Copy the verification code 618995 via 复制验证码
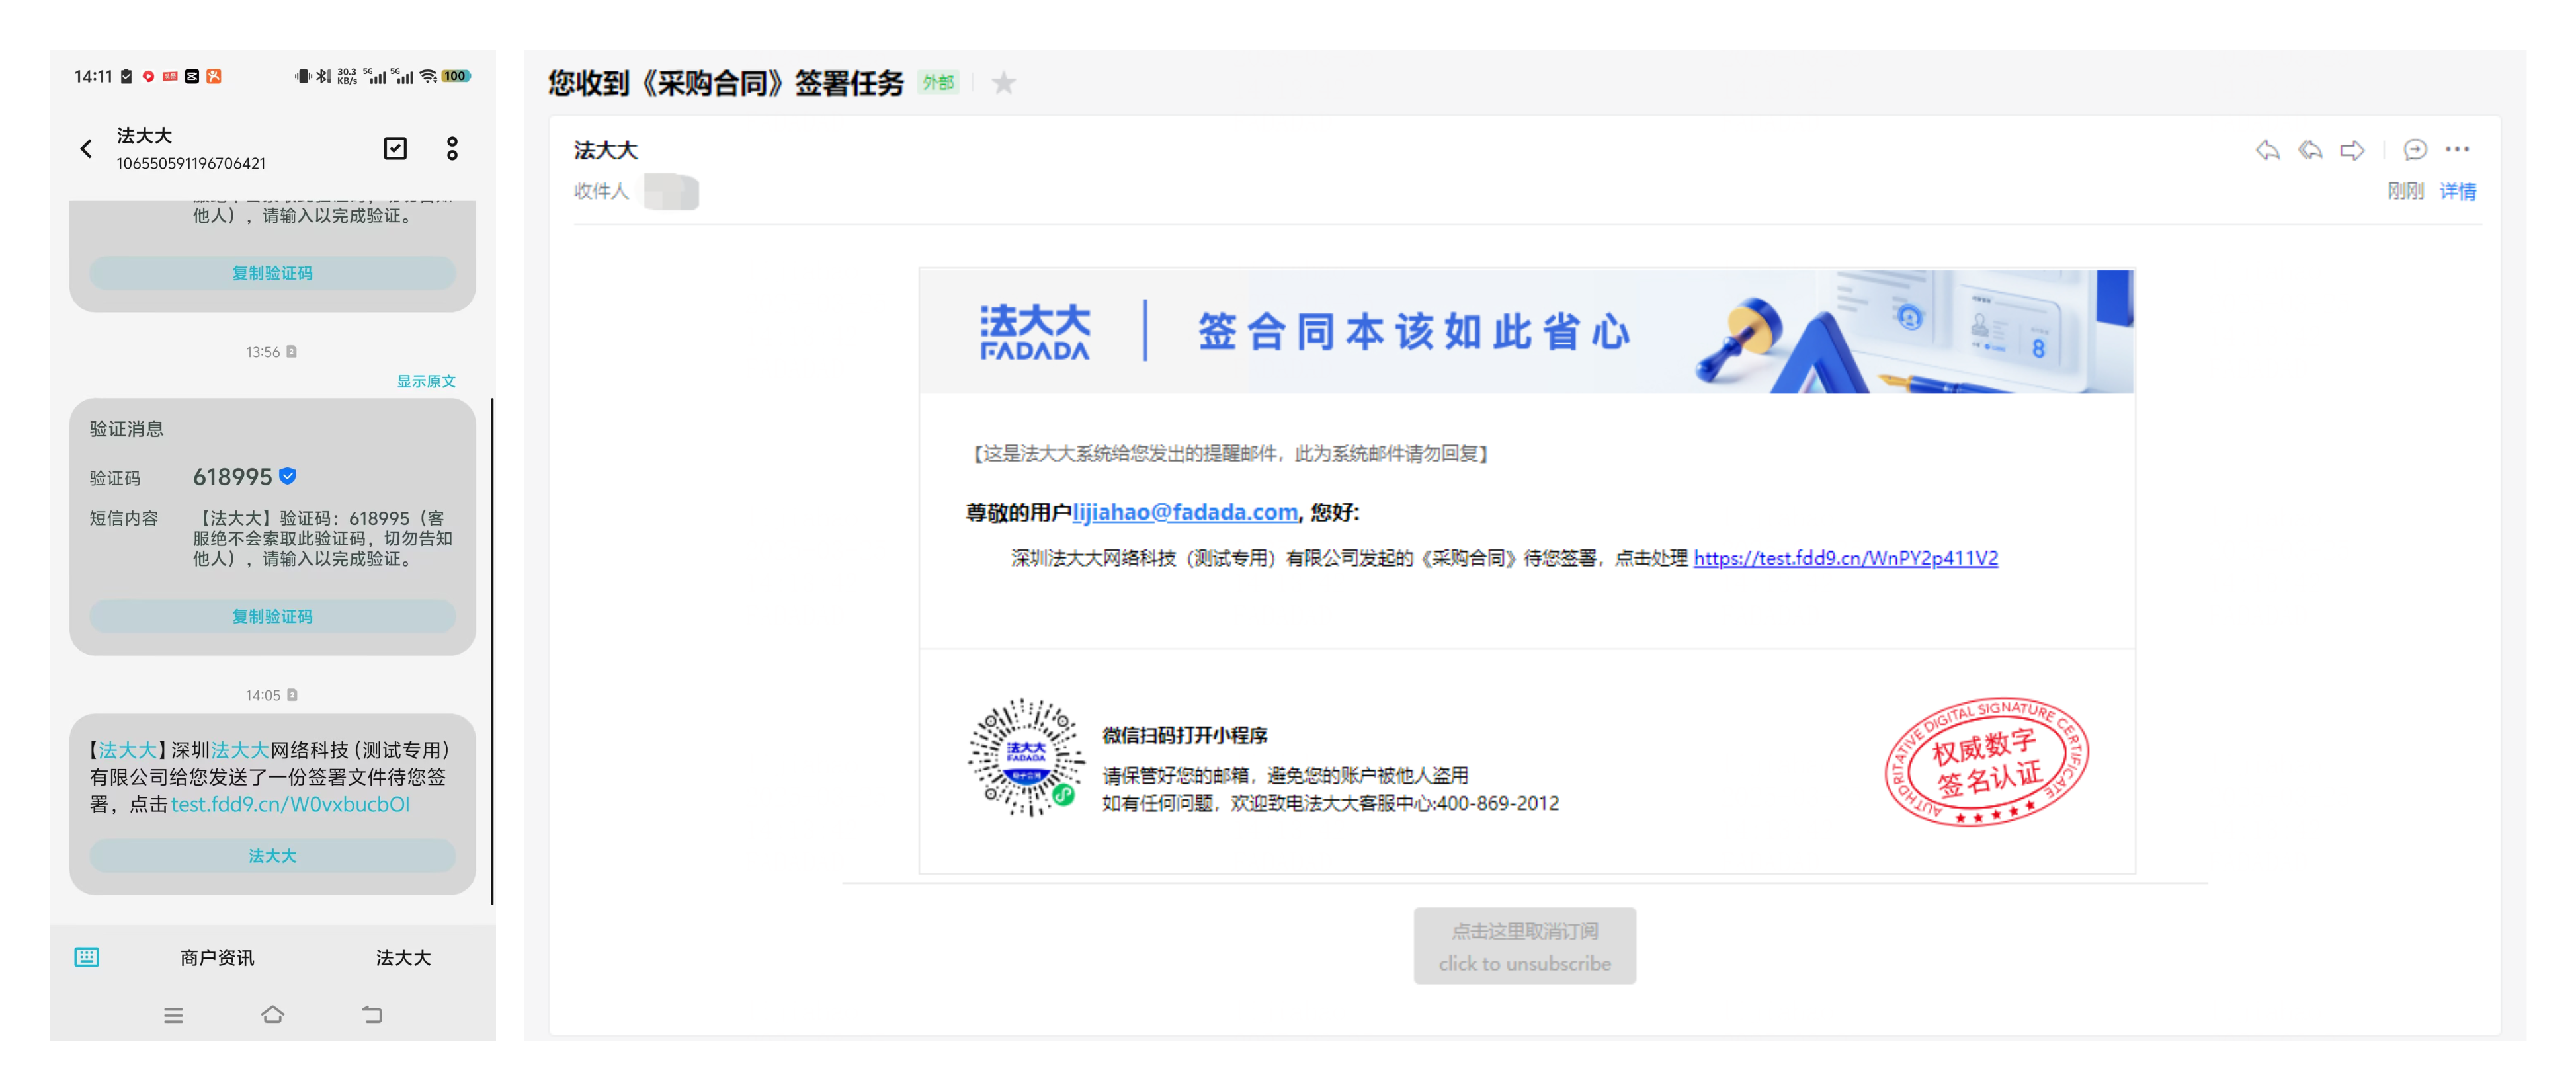The image size is (2576, 1091). click(272, 616)
